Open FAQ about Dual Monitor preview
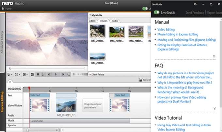The height and width of the screenshot is (132, 222). 182,99
